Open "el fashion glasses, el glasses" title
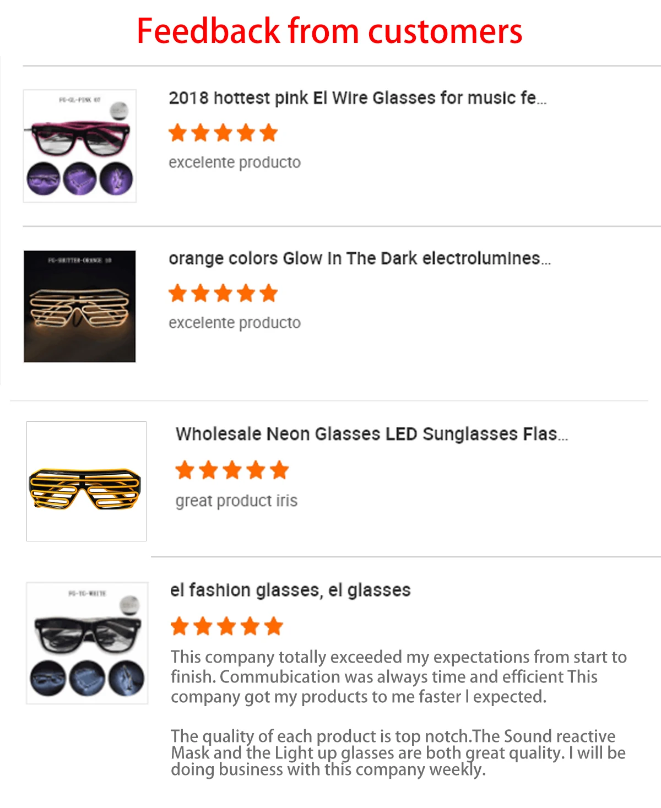Image resolution: width=661 pixels, height=808 pixels. click(x=290, y=590)
